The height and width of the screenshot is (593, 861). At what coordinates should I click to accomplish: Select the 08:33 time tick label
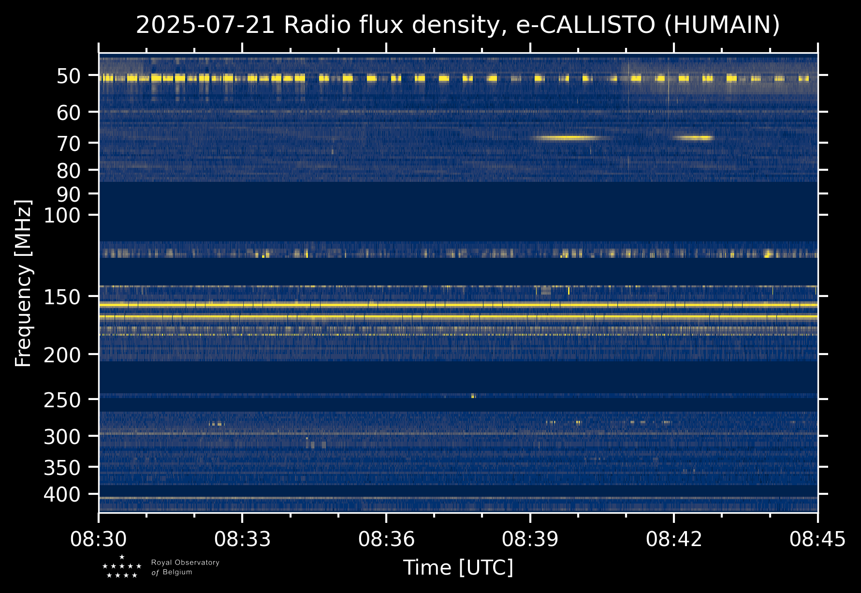(x=242, y=539)
